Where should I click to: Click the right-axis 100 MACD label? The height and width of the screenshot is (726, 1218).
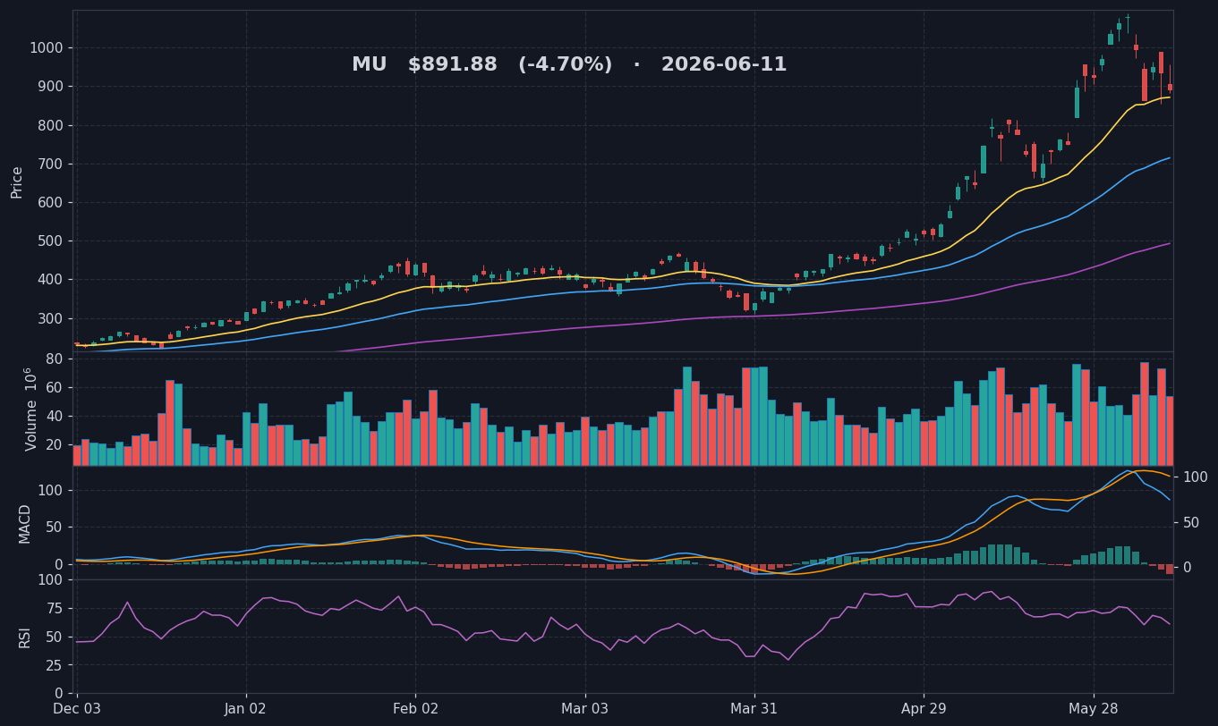tap(1196, 477)
